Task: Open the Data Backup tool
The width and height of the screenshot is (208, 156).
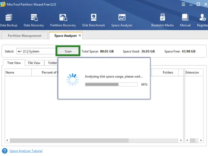Action: click(9, 20)
